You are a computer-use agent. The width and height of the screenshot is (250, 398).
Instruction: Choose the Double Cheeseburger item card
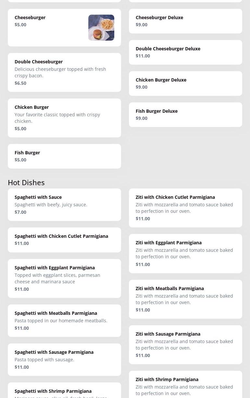click(64, 72)
